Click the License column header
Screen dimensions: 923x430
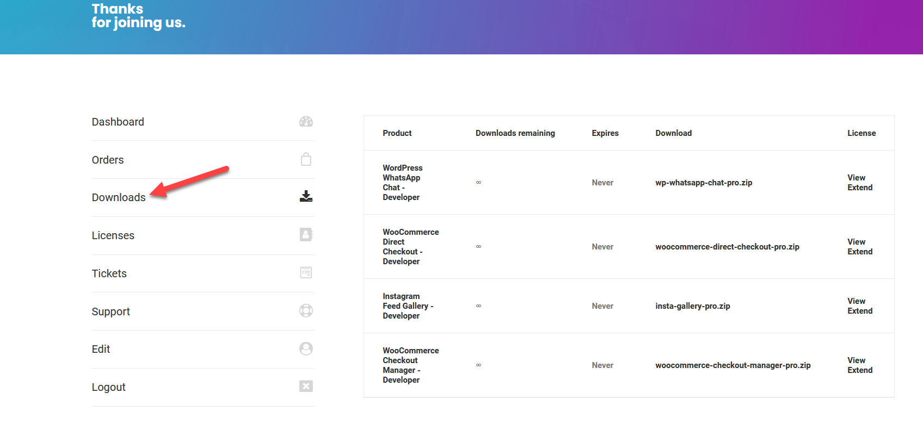862,133
